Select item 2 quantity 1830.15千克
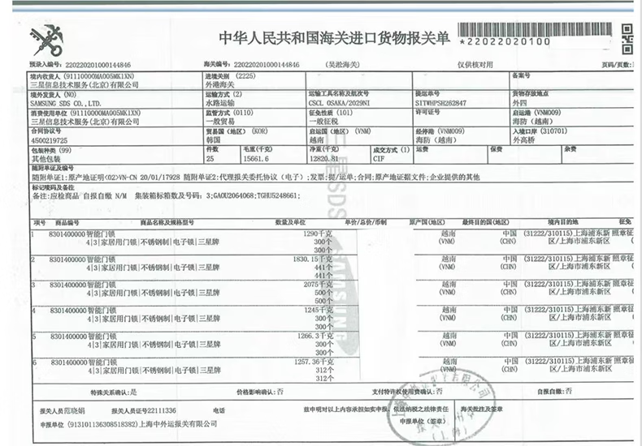Screen dimensions: 642x446 [313, 259]
